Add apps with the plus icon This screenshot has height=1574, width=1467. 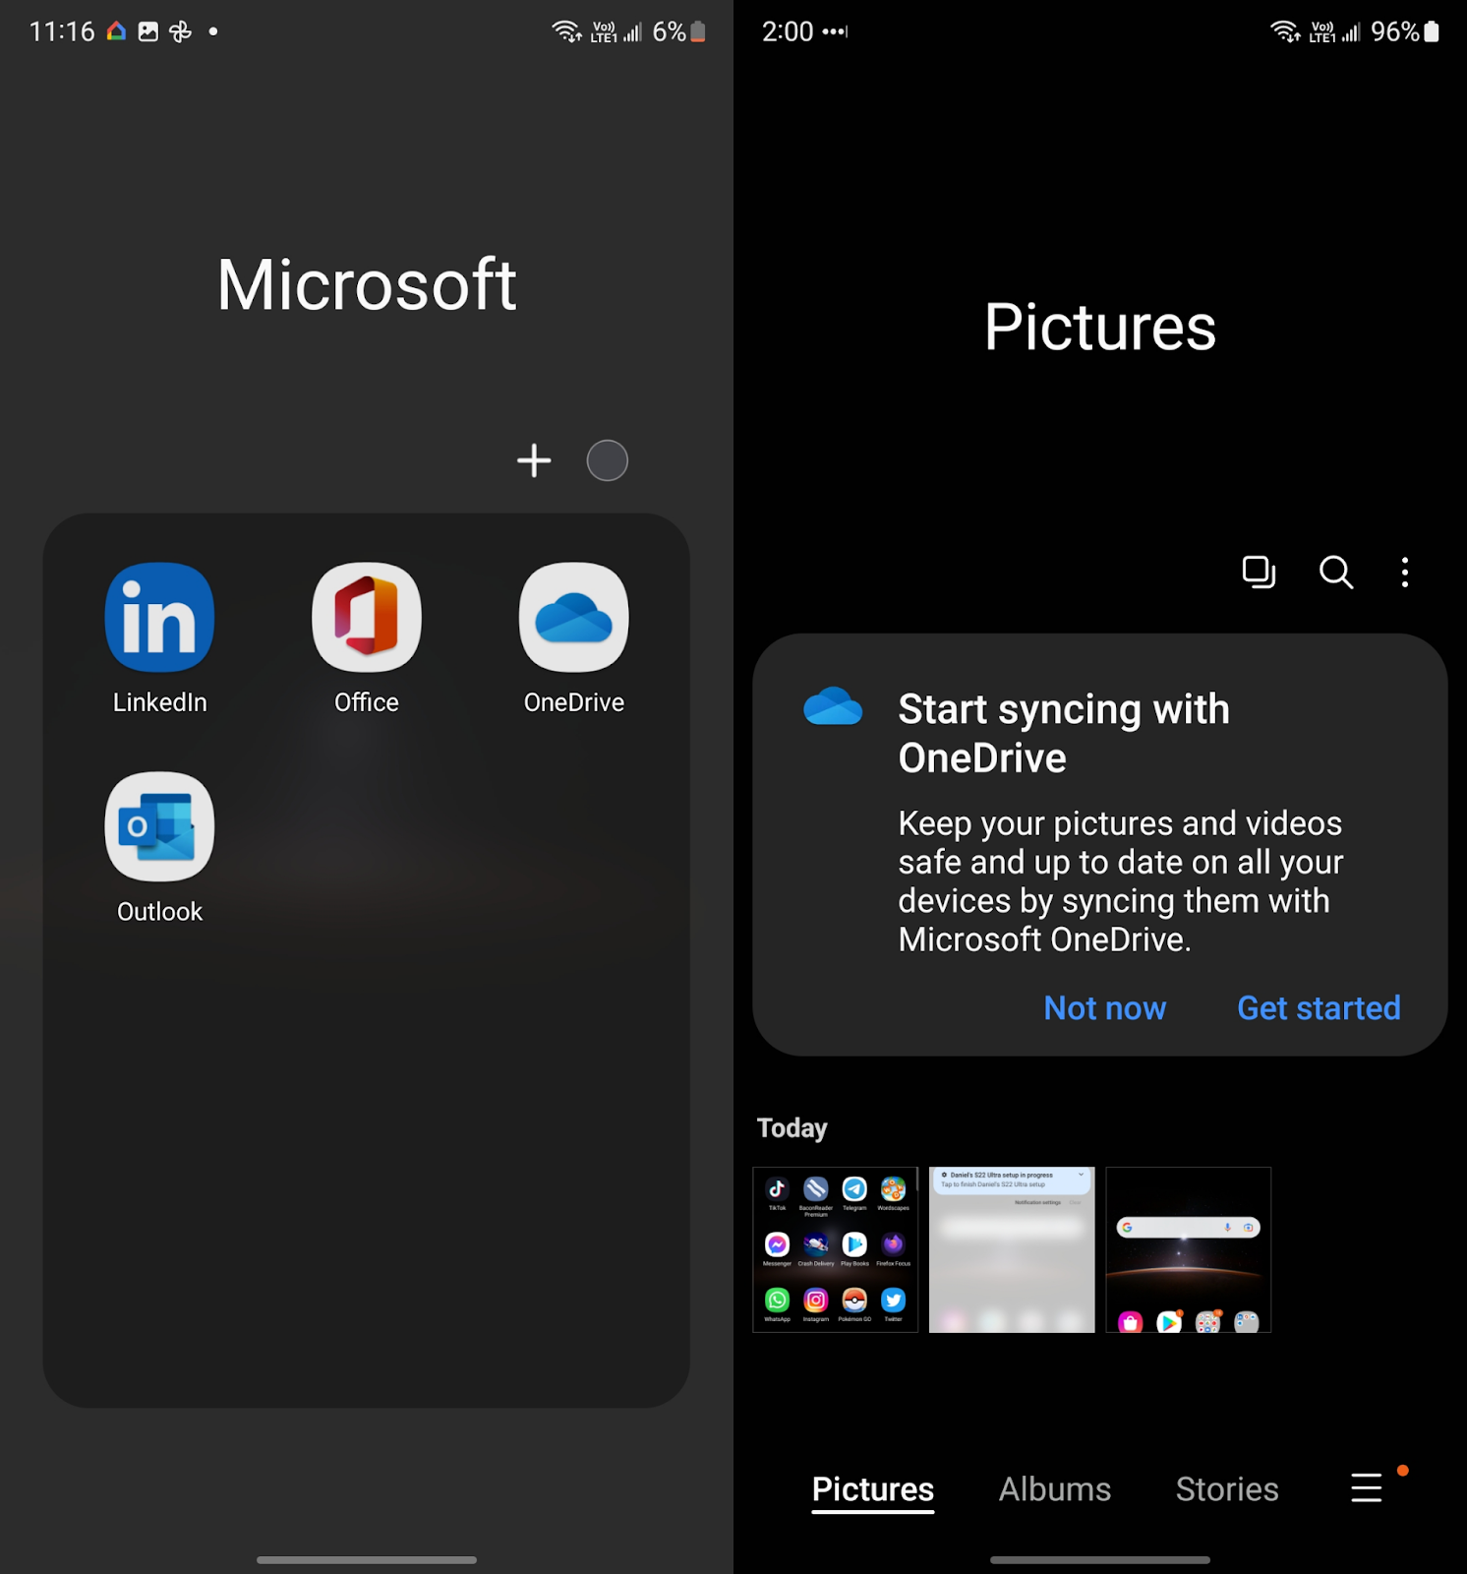534,460
